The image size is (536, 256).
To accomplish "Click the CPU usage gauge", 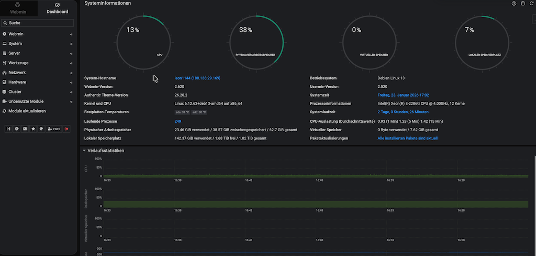I will (x=144, y=42).
